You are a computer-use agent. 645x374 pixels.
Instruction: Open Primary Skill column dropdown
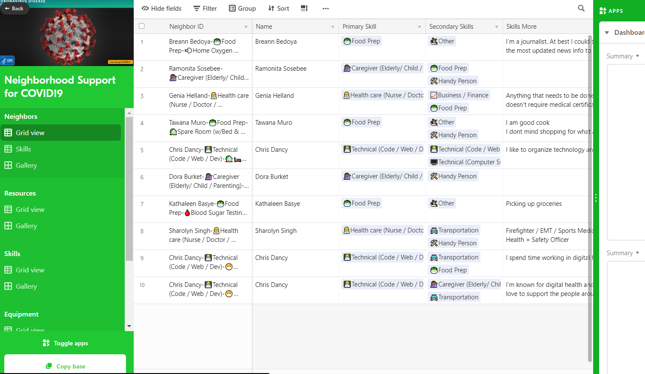(x=420, y=27)
